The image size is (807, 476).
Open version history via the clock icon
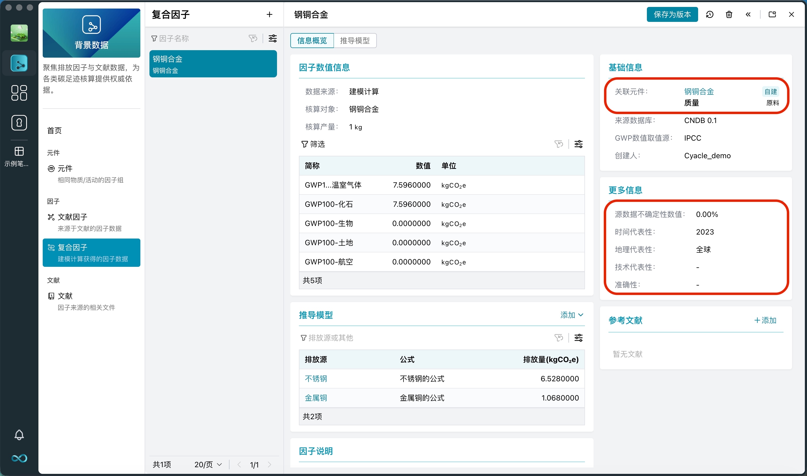pos(710,14)
